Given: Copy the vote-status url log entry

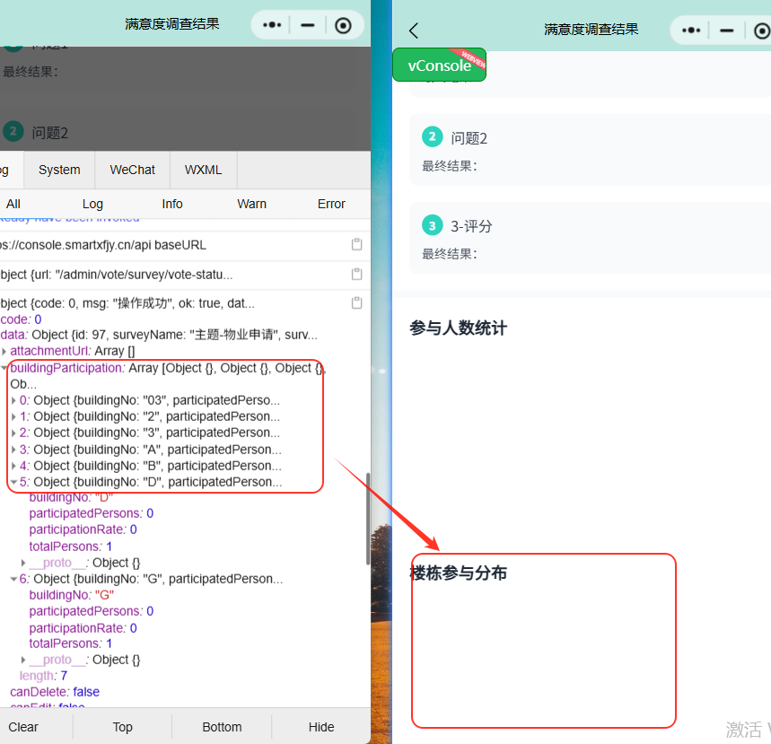Looking at the screenshot, I should [x=356, y=274].
